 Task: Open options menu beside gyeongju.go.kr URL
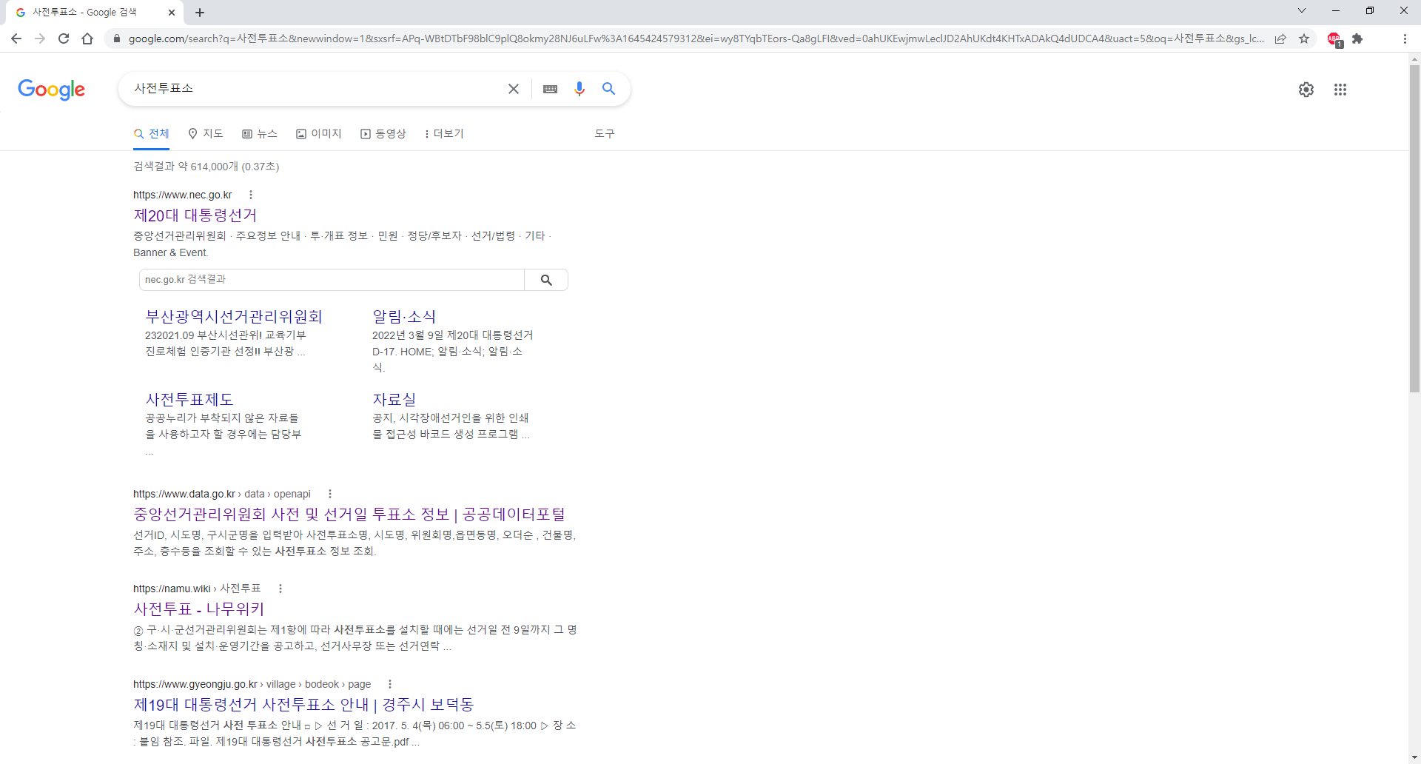390,684
